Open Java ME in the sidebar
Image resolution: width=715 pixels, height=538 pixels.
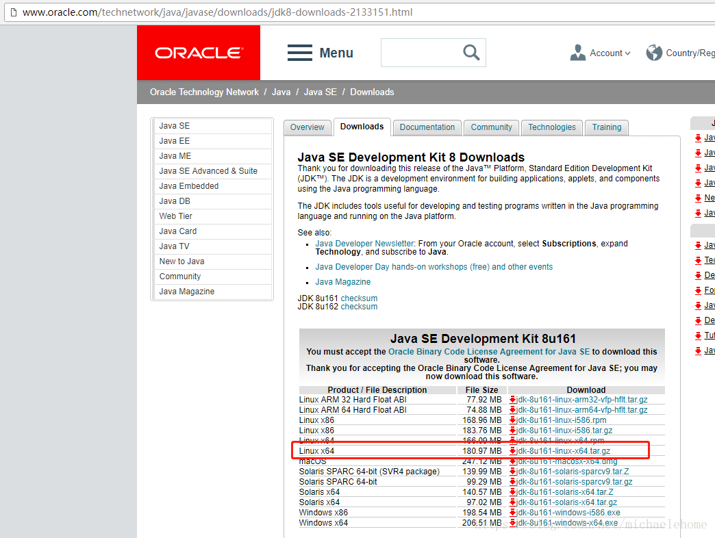coord(212,156)
